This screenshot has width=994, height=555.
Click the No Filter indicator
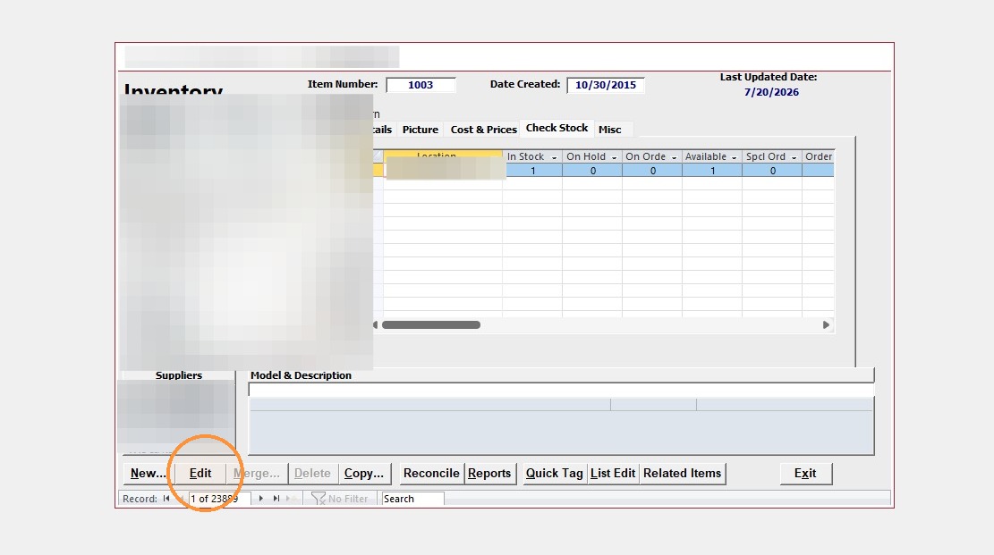click(340, 499)
